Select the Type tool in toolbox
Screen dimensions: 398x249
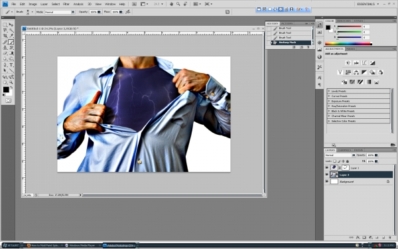(x=11, y=65)
